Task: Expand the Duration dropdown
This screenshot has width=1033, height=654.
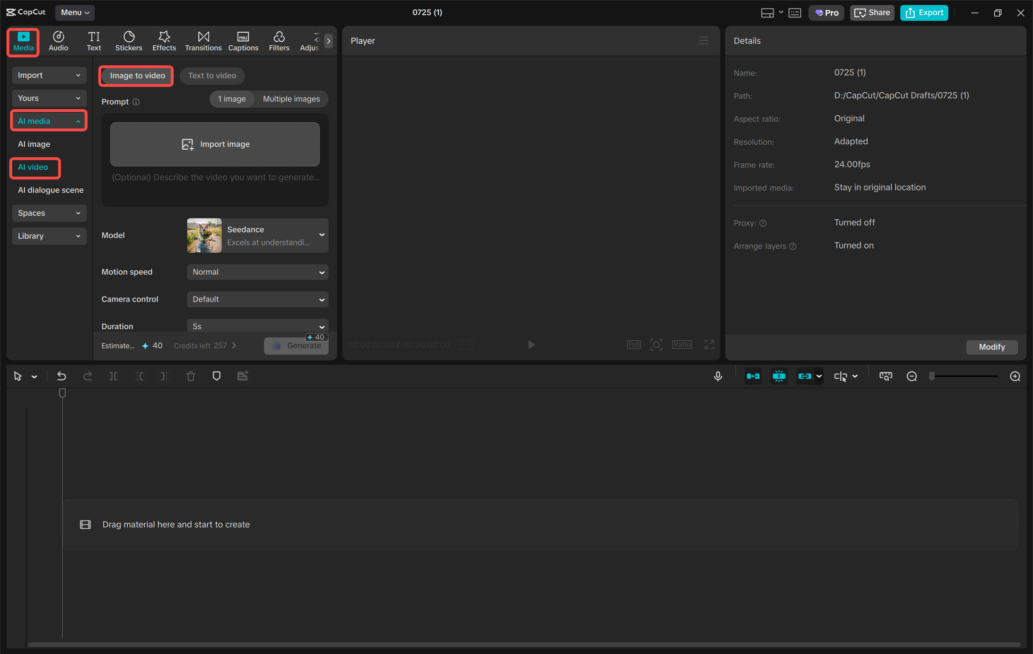Action: tap(257, 326)
